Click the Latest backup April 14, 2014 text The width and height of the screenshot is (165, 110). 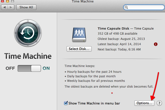[119, 44]
